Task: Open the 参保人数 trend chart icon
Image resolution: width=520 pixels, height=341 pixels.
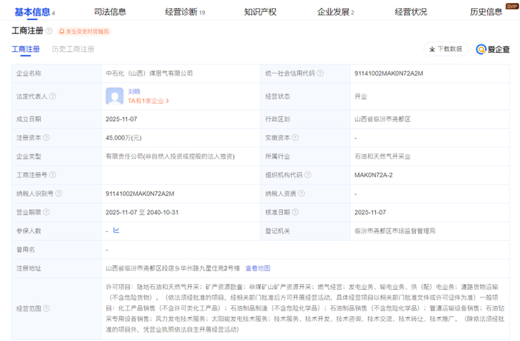Action: pyautogui.click(x=116, y=231)
